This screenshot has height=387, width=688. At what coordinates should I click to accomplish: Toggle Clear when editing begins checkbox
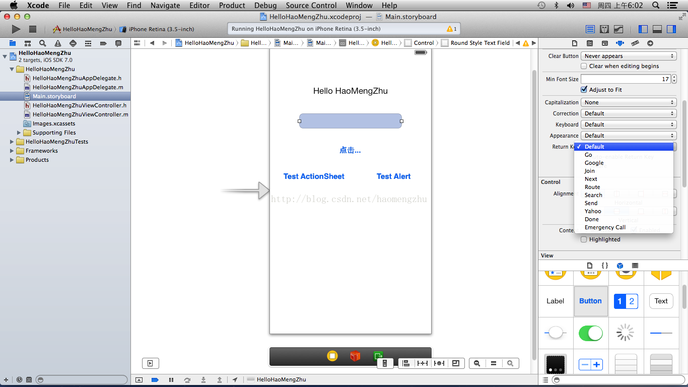click(x=584, y=66)
